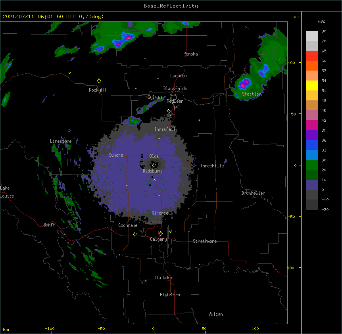Click the Blackfalds city label
Screen dimensions: 342x334
pyautogui.click(x=175, y=88)
